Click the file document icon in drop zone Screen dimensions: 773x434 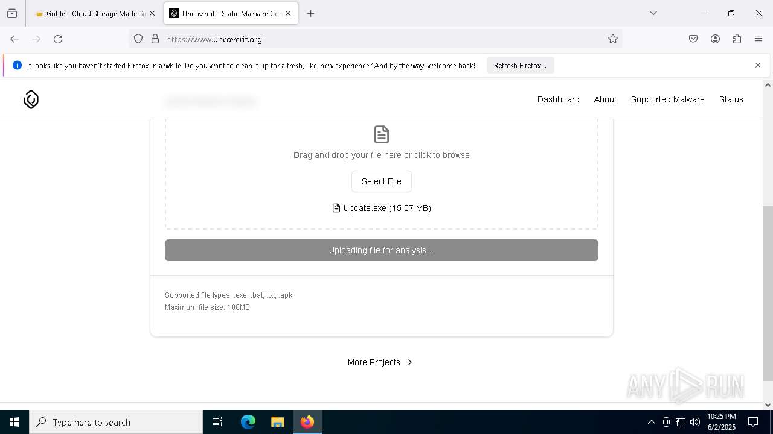click(381, 134)
